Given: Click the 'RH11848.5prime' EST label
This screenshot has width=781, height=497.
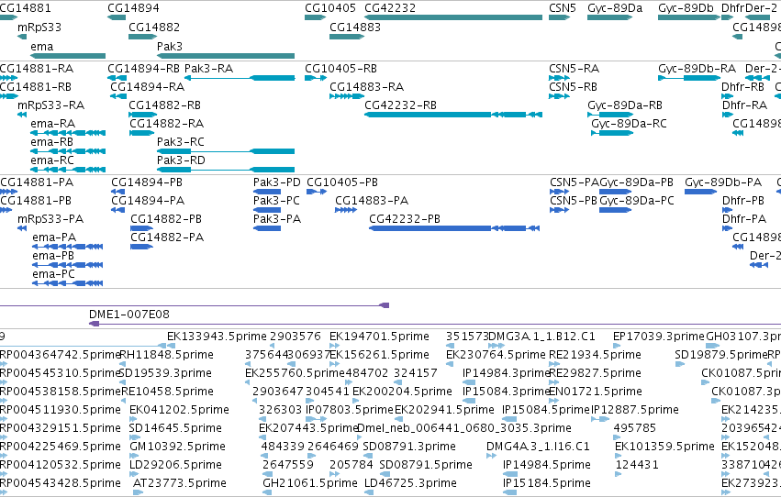Looking at the screenshot, I should (x=167, y=355).
